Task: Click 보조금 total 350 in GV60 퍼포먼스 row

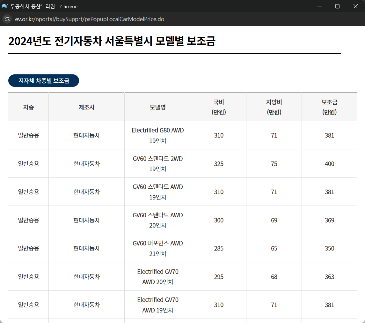Action: click(x=329, y=248)
